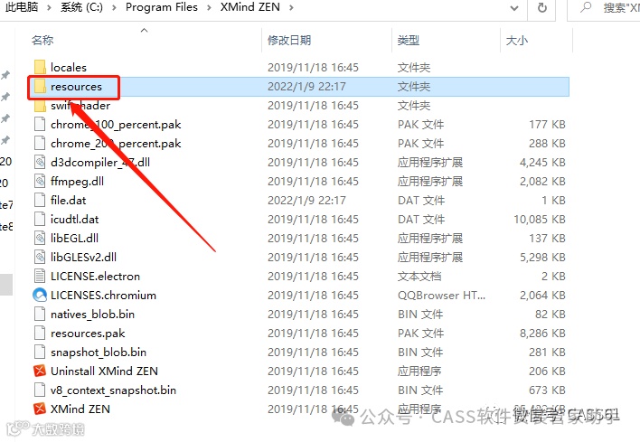The image size is (640, 442).
Task: Select LICENSES.chromium name text
Action: [x=103, y=295]
